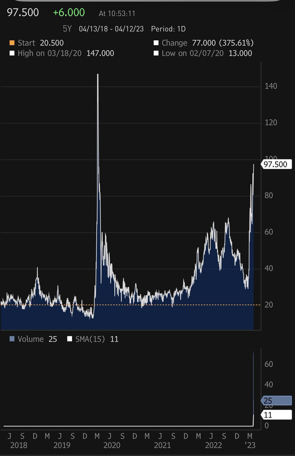Screen dimensions: 295x456
Task: Click the +6.000 price change value
Action: 69,13
